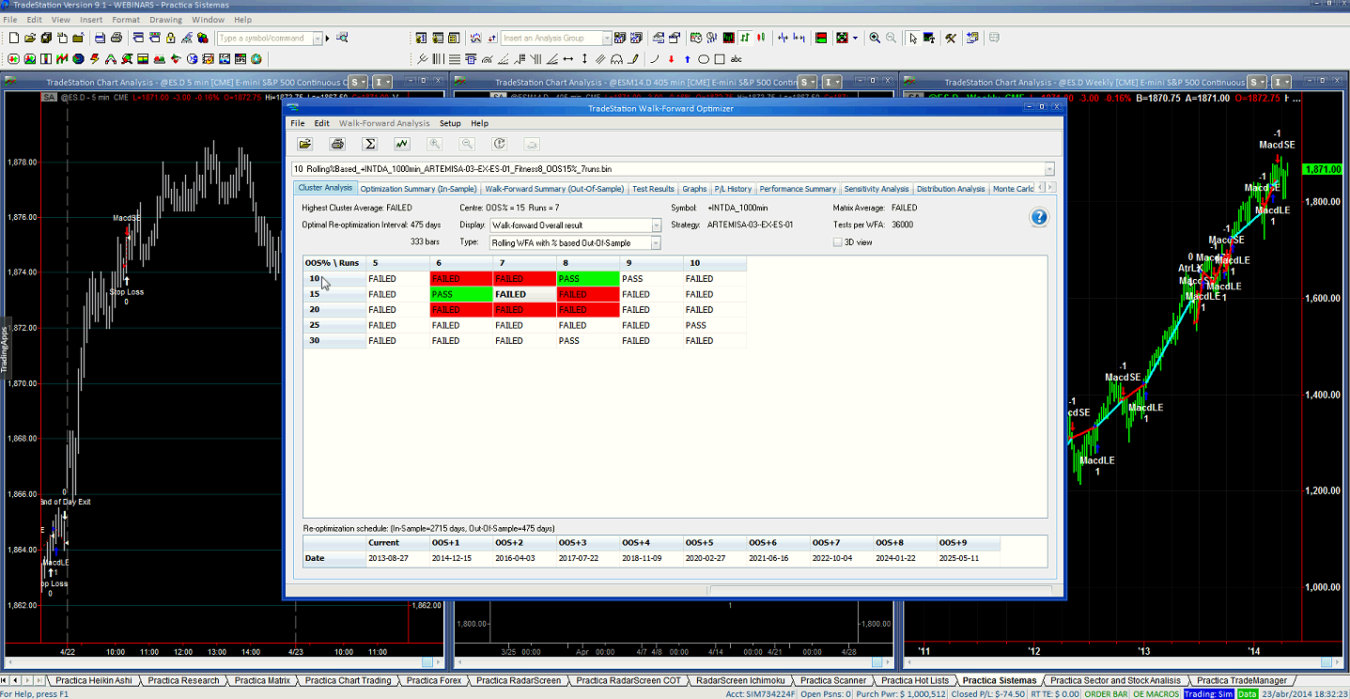Click the Trading: Sim status indicator
Viewport: 1350px width, 699px height.
pos(1207,694)
